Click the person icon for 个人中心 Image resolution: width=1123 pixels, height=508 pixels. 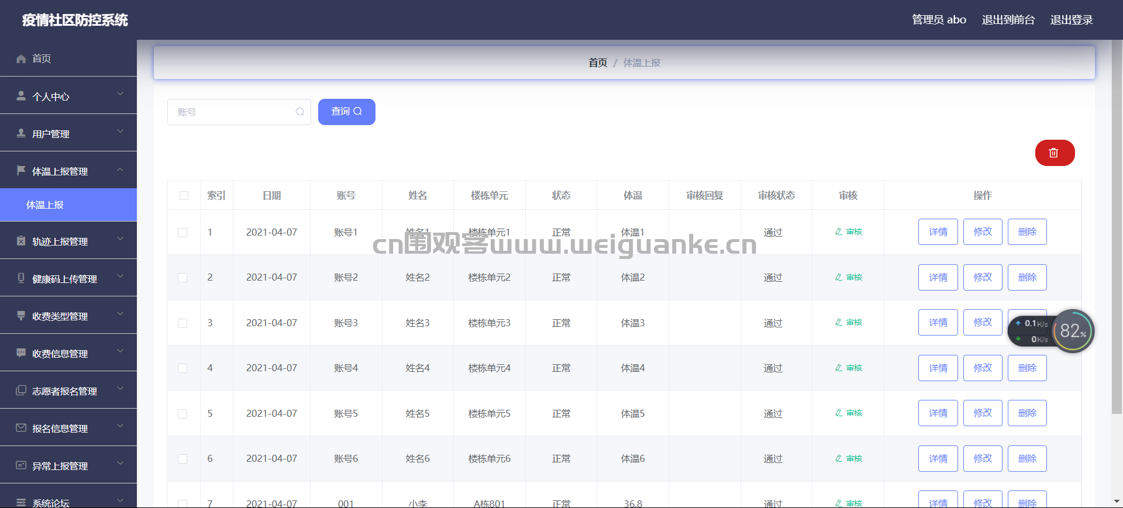(x=21, y=96)
